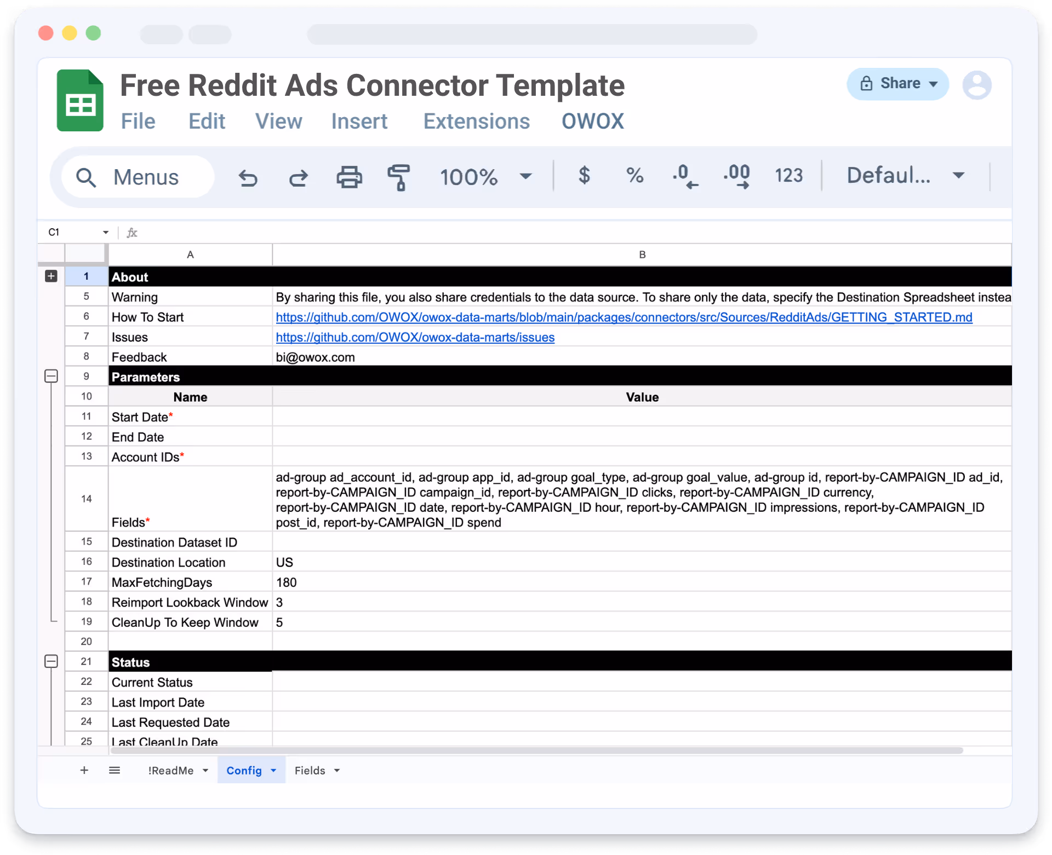The height and width of the screenshot is (855, 1052).
Task: Open the Edit menu
Action: point(207,122)
